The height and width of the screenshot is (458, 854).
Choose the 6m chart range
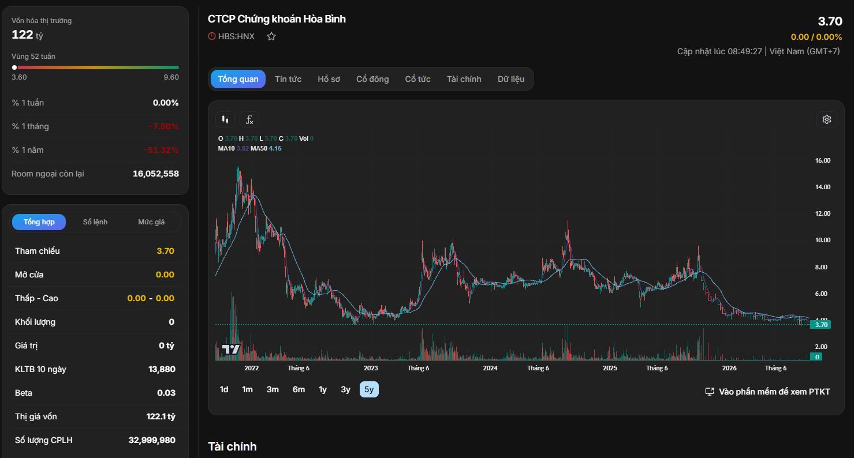[x=299, y=390]
